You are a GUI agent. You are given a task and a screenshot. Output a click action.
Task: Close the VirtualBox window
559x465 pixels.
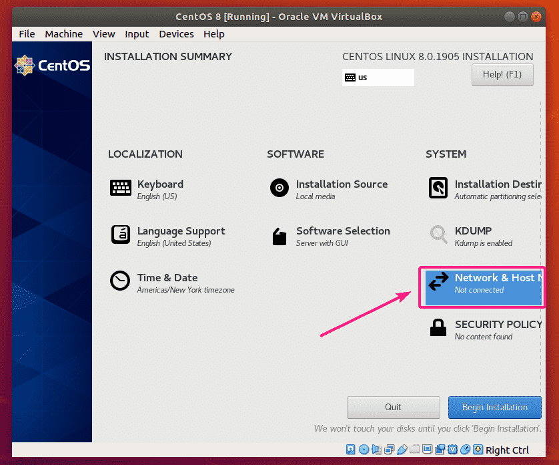(x=536, y=17)
